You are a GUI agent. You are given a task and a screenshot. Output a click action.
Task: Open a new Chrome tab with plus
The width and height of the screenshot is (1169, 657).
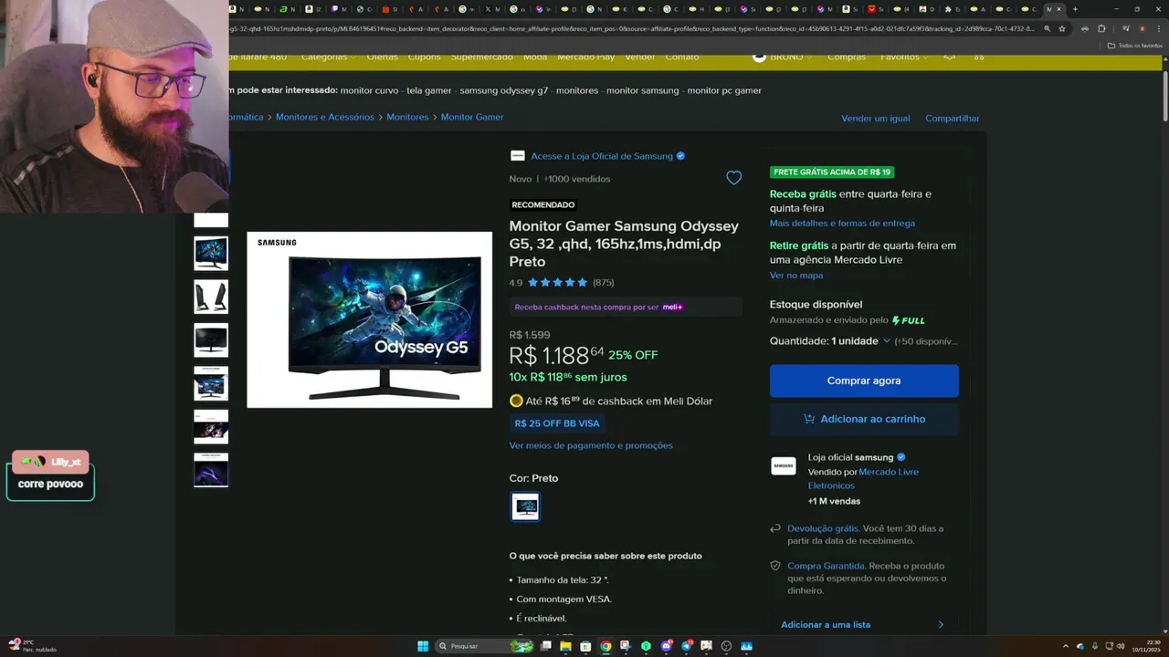pos(1075,9)
